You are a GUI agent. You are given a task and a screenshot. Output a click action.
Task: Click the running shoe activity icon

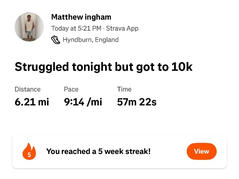56,40
